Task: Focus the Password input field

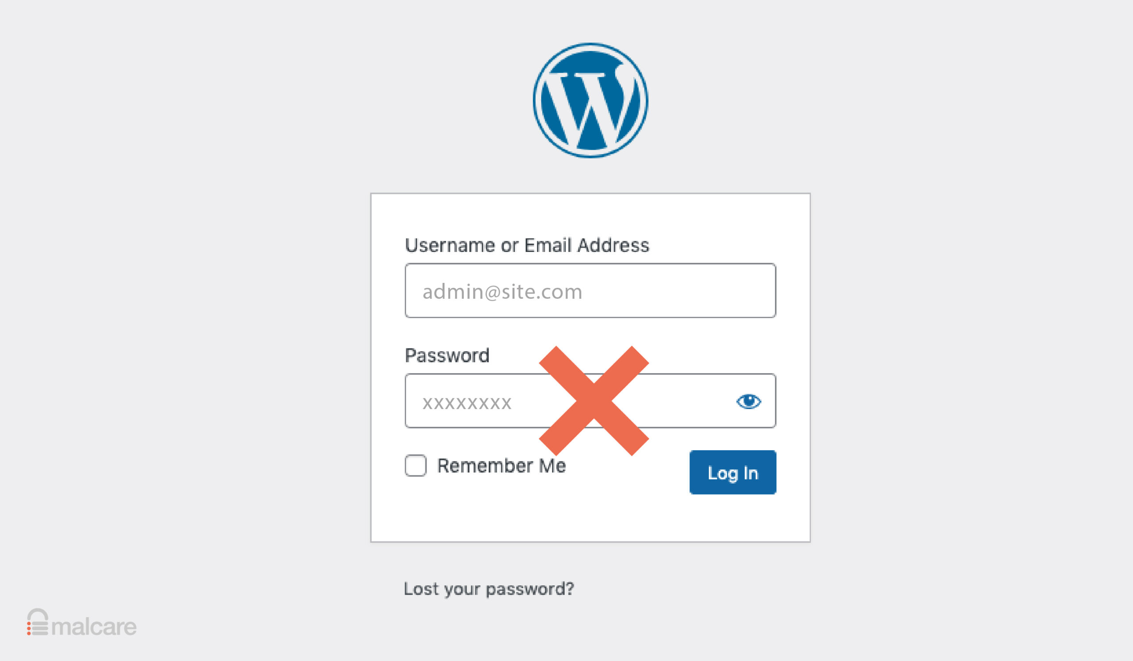Action: [x=590, y=401]
